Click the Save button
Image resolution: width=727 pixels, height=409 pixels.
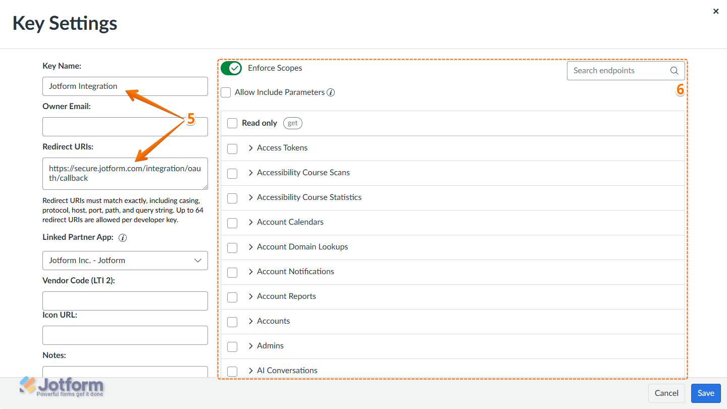(x=706, y=393)
